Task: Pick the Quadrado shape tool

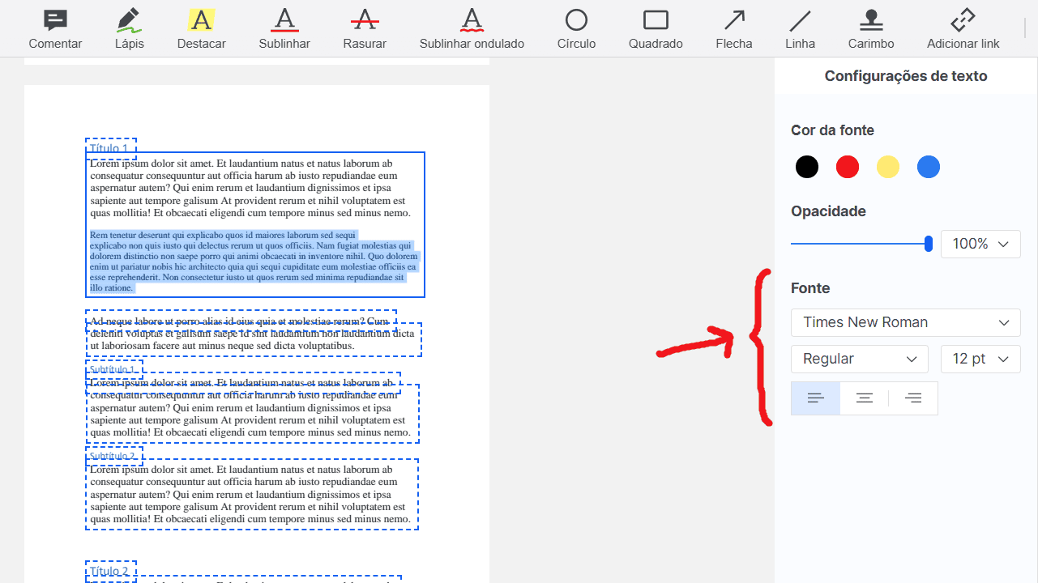Action: click(656, 29)
